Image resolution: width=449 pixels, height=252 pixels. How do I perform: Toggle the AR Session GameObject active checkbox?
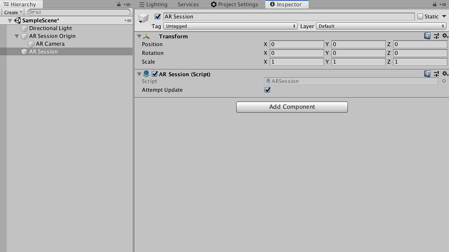(157, 17)
